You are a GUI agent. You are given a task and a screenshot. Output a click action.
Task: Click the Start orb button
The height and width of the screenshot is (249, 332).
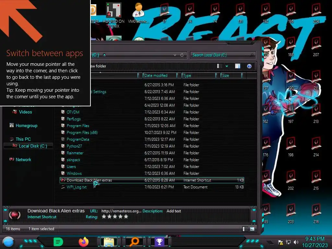pos(8,242)
